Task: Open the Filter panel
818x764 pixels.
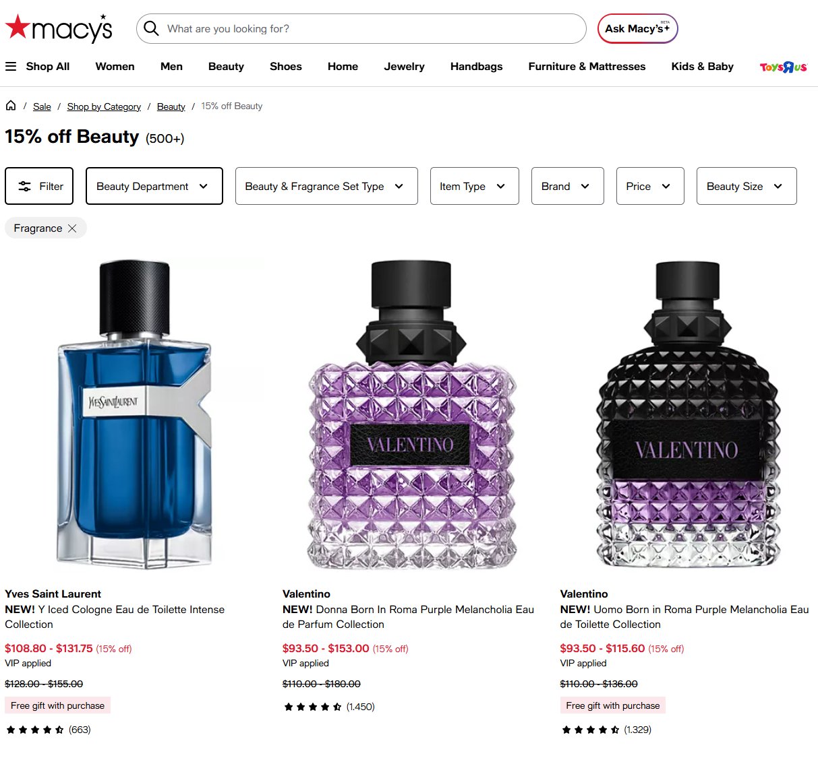Action: (x=39, y=186)
